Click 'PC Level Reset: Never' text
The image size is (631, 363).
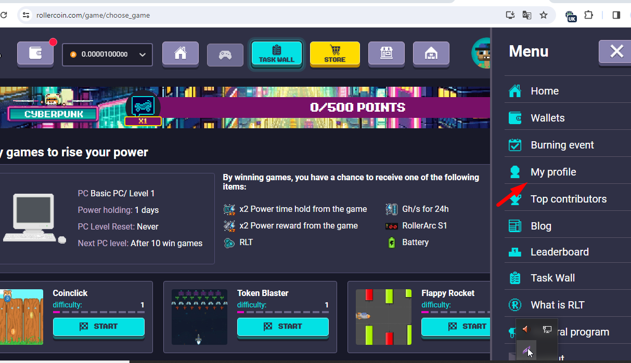pyautogui.click(x=118, y=226)
